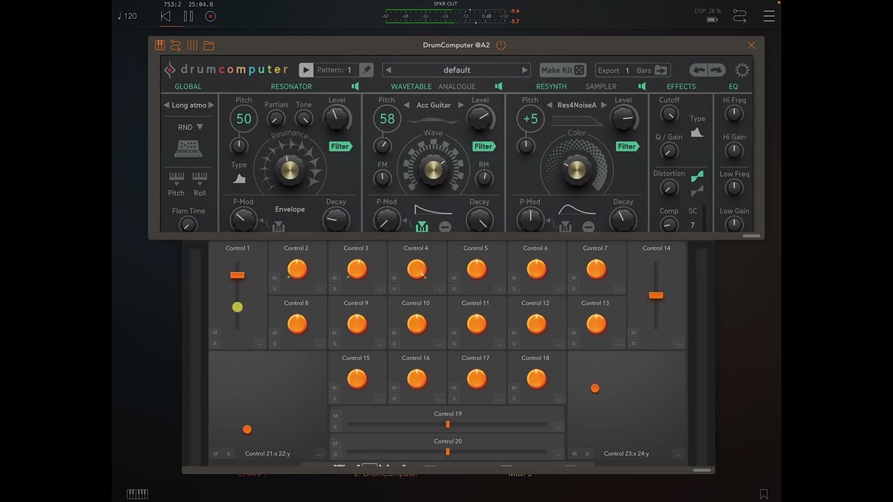893x502 pixels.
Task: Toggle the Wavetable/Analogue speaker on/off
Action: tap(498, 86)
